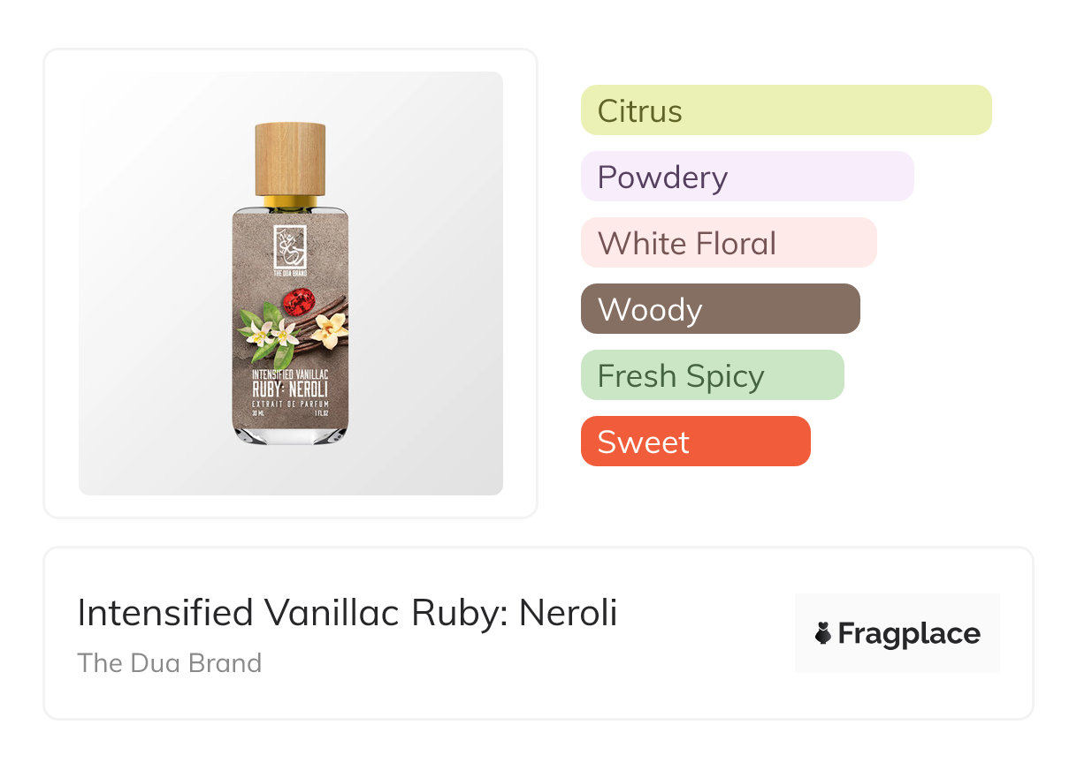
Task: Select the orange Sweet accord bar
Action: [x=695, y=442]
